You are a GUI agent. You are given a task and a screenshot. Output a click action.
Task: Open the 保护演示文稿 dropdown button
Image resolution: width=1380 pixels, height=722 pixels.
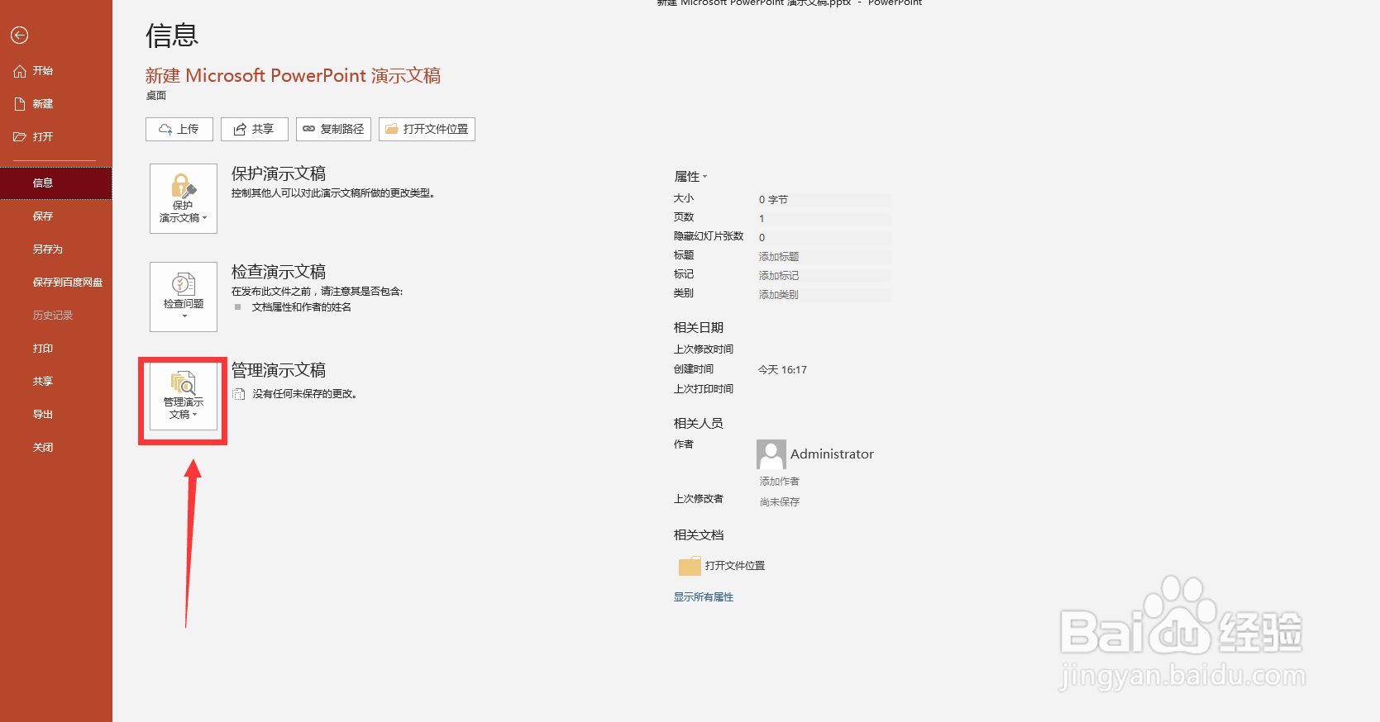point(184,198)
